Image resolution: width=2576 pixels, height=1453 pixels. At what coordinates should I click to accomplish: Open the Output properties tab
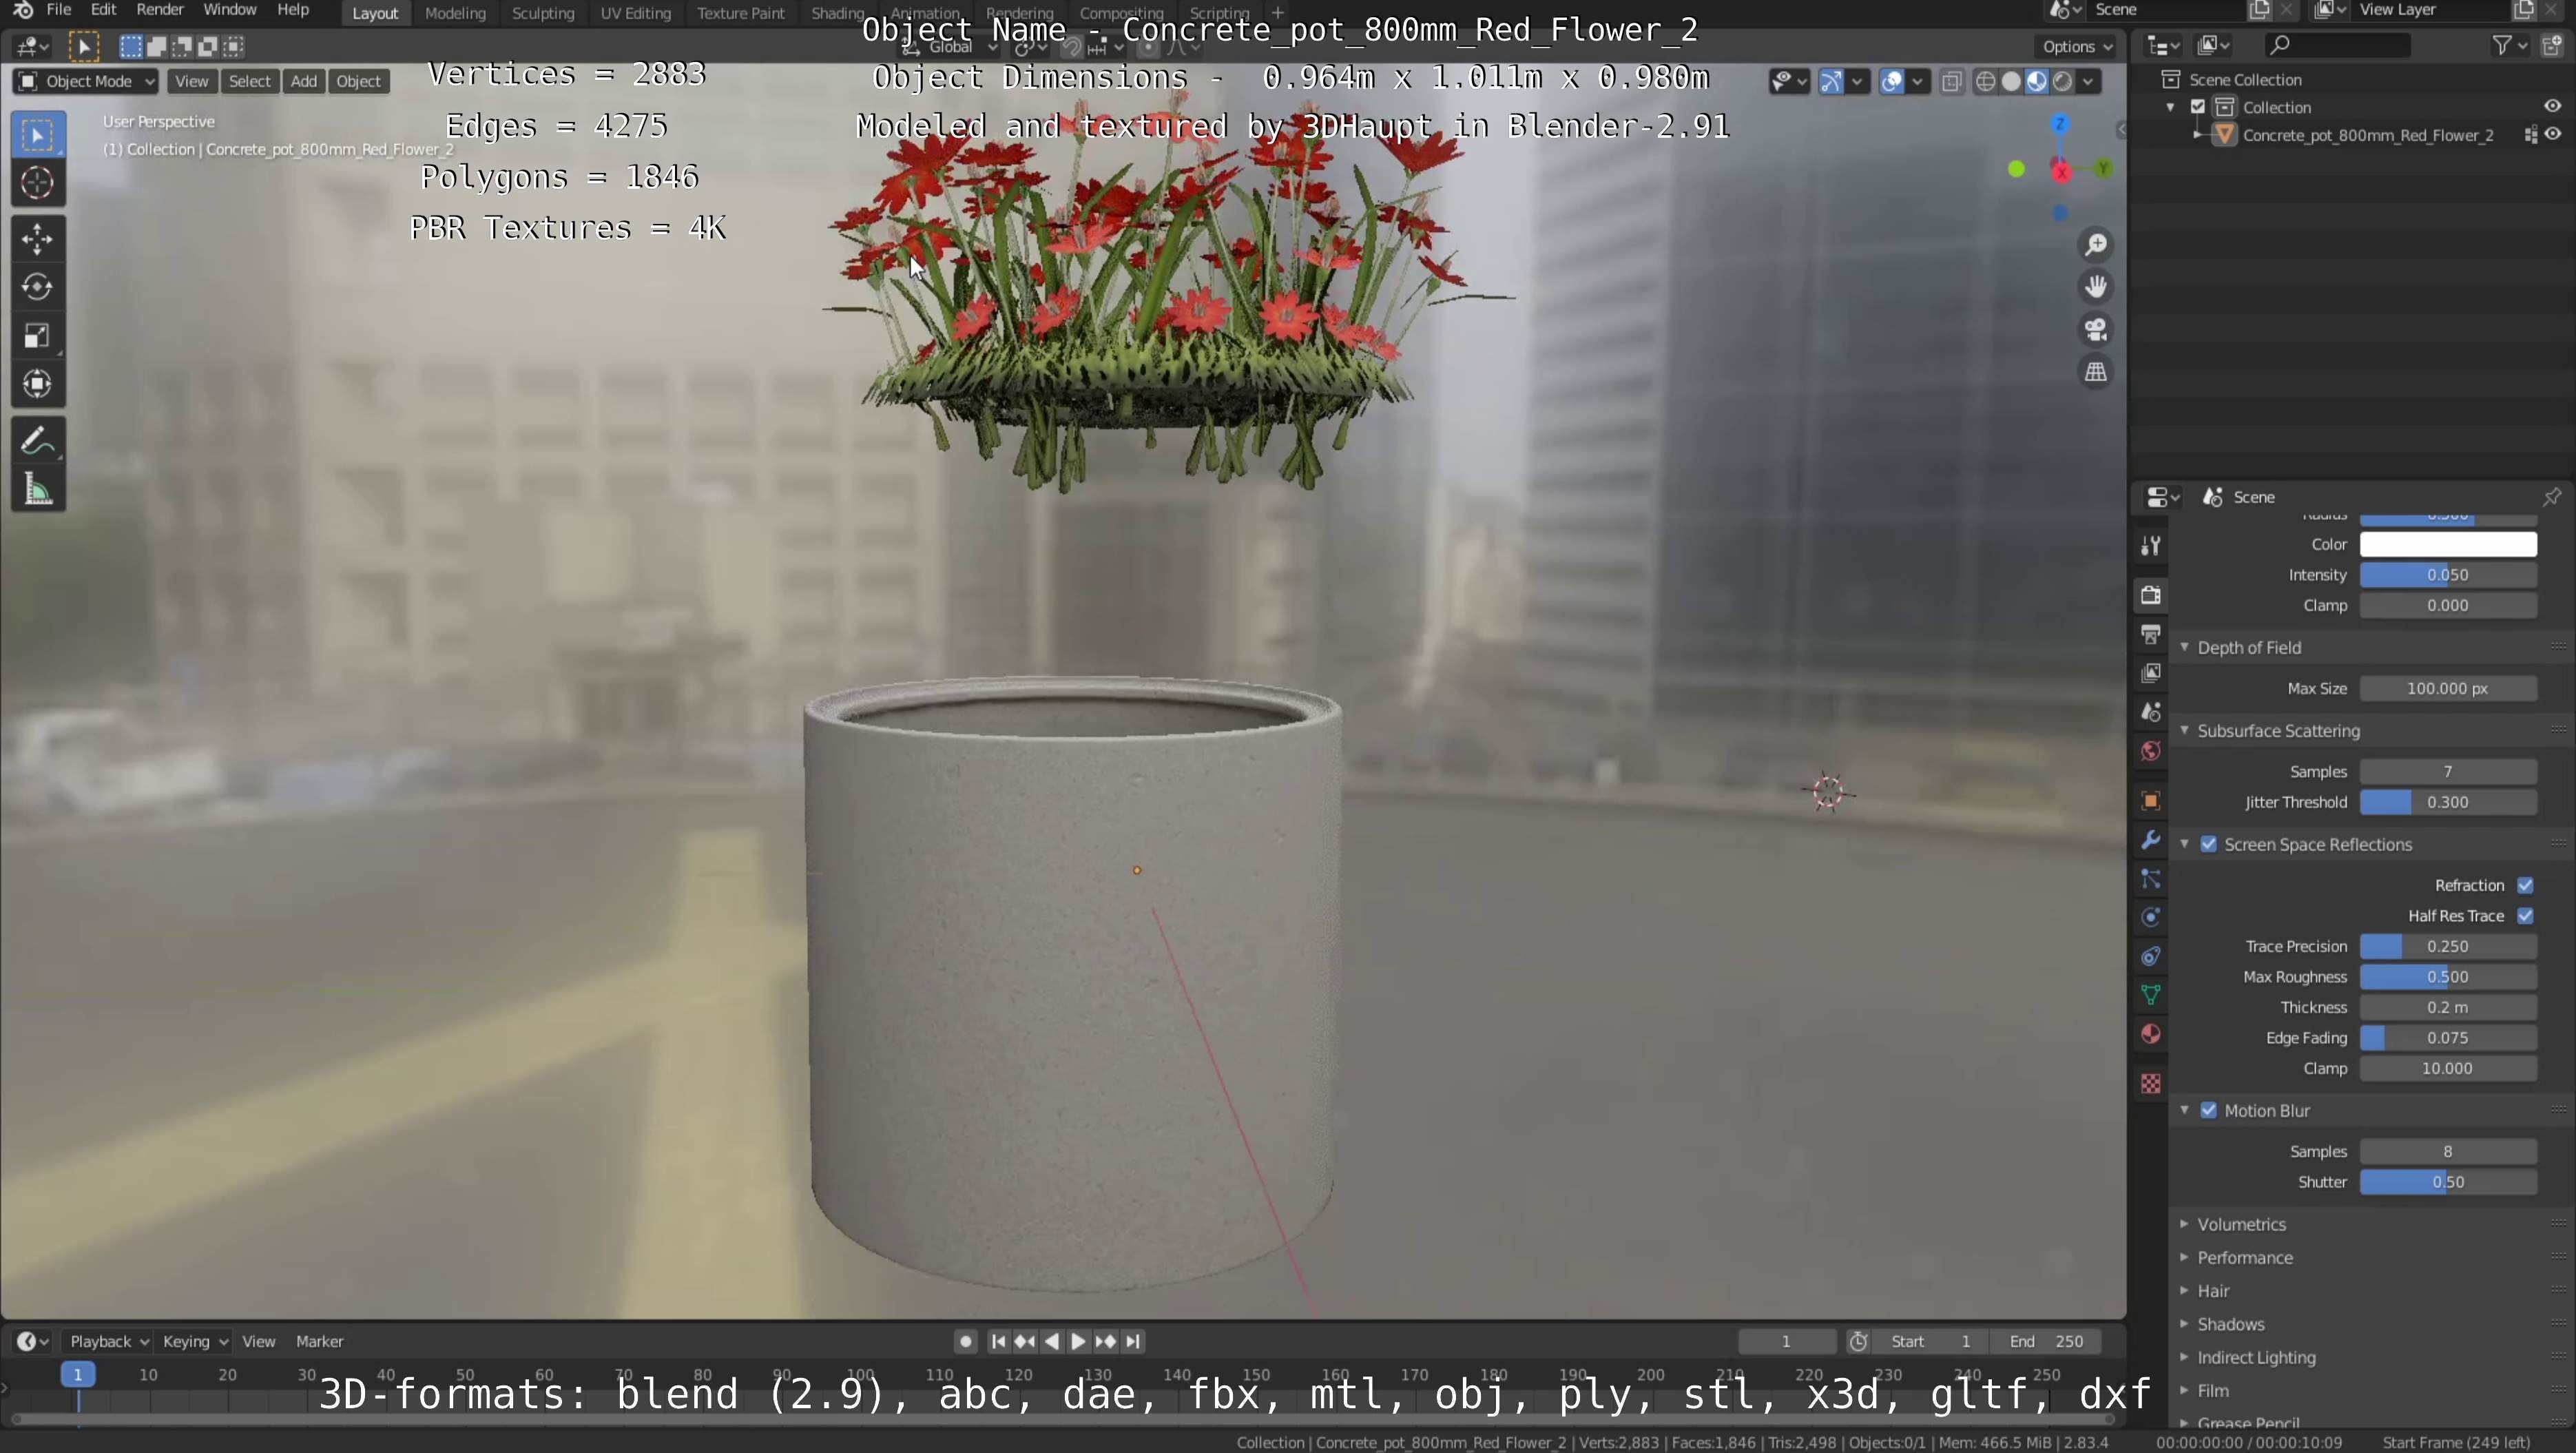tap(2150, 634)
